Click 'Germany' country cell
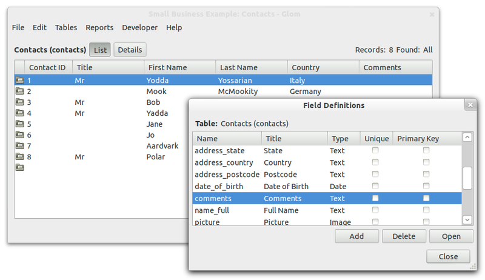Image resolution: width=485 pixels, height=280 pixels. point(306,92)
